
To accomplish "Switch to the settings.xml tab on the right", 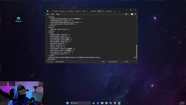I will (109, 11).
